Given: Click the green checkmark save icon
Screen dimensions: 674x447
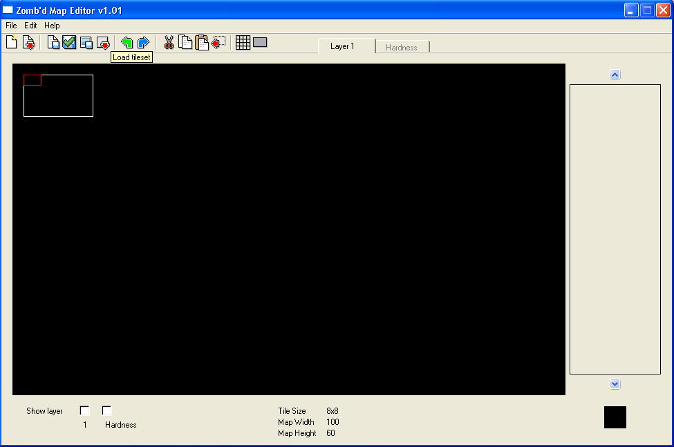Looking at the screenshot, I should pyautogui.click(x=69, y=43).
